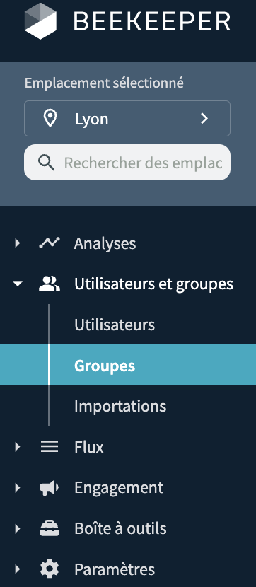Expand the Analyses section arrow
256x587 pixels.
click(x=17, y=243)
